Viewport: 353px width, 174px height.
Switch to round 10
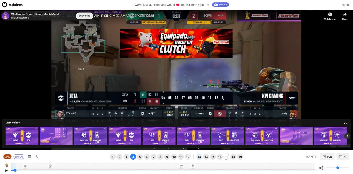point(174,157)
